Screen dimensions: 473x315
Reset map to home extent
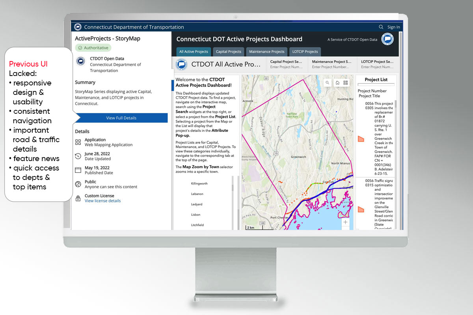point(337,83)
